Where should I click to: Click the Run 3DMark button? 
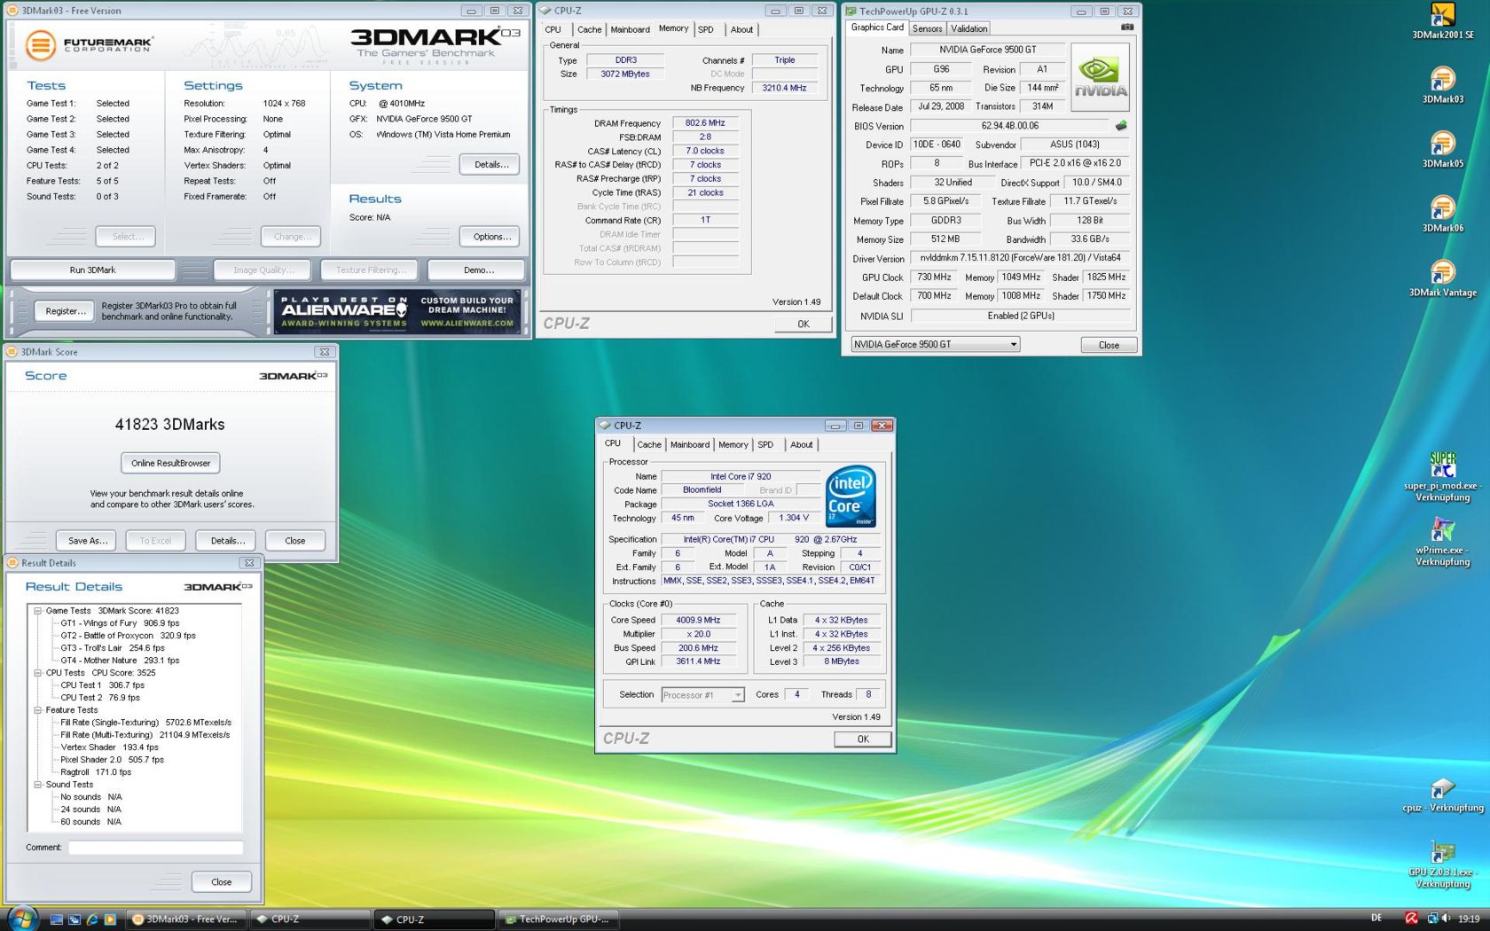[92, 270]
